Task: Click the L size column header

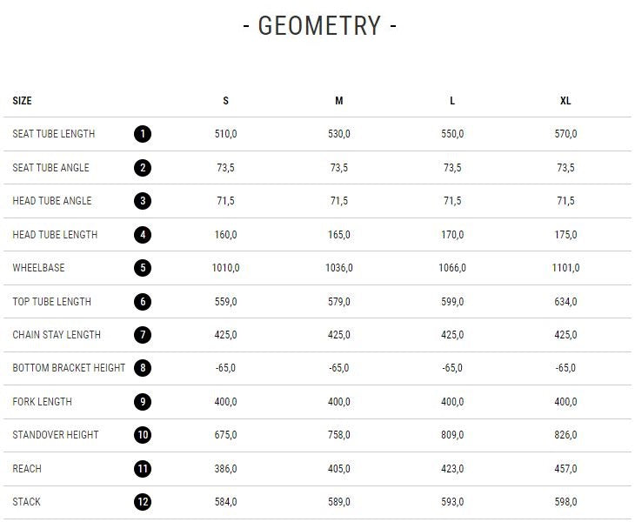Action: (x=452, y=101)
